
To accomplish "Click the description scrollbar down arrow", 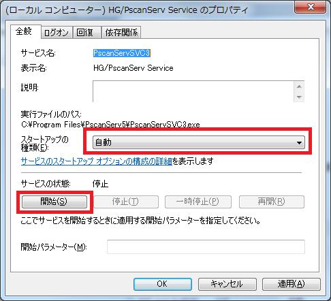I will pyautogui.click(x=299, y=97).
